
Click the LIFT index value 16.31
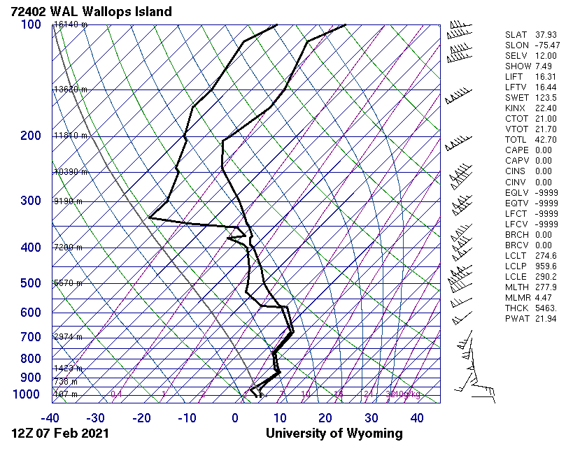pyautogui.click(x=546, y=77)
